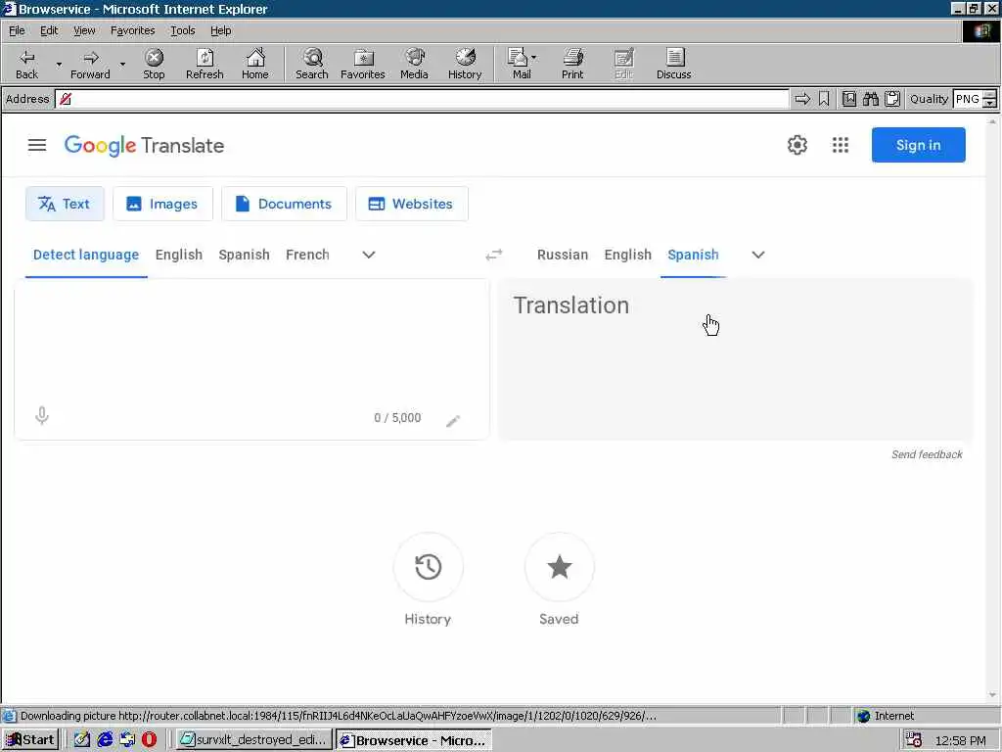Viewport: 1002px width, 752px height.
Task: Open the File menu
Action: pos(17,30)
